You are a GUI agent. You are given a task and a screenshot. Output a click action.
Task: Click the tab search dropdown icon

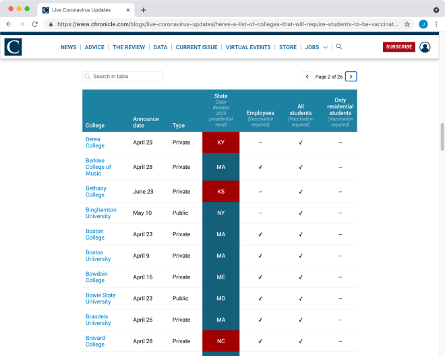(x=436, y=10)
